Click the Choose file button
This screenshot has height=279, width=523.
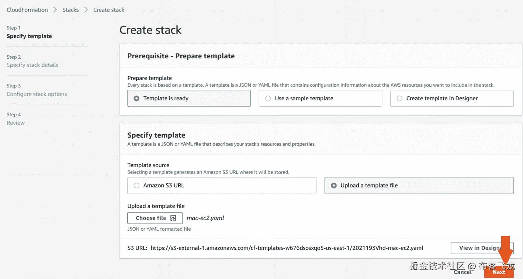[155, 218]
